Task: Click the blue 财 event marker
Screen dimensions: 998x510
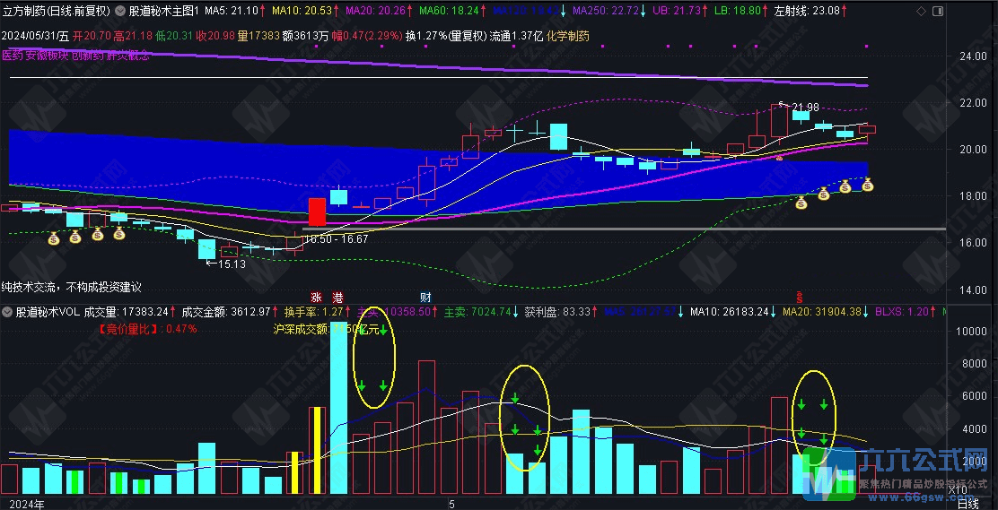Action: [425, 297]
